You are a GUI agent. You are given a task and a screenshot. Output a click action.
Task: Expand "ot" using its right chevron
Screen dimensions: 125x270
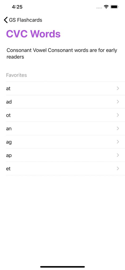click(118, 115)
